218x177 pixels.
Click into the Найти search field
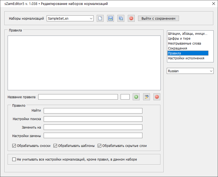[93, 111]
